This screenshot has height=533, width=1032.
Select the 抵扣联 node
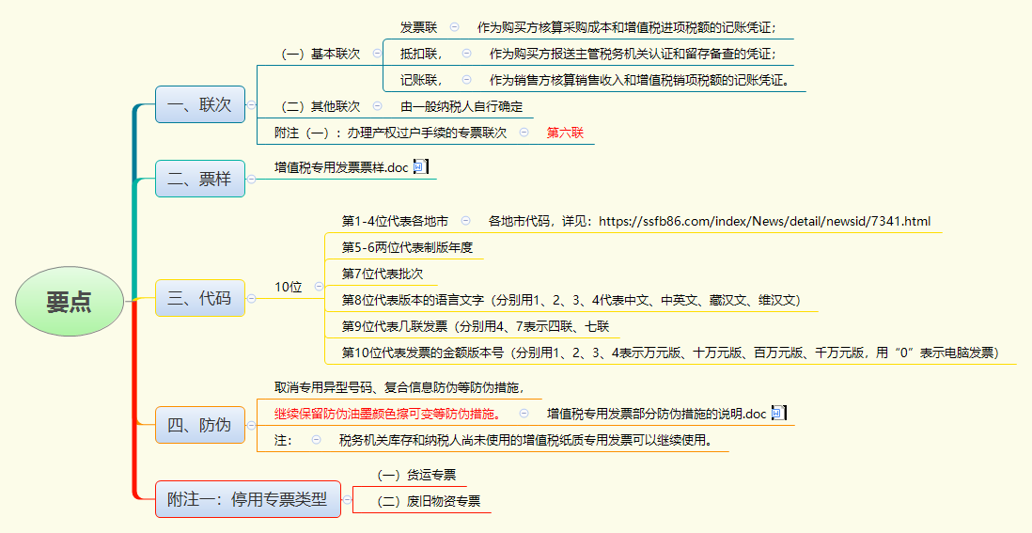pyautogui.click(x=421, y=54)
